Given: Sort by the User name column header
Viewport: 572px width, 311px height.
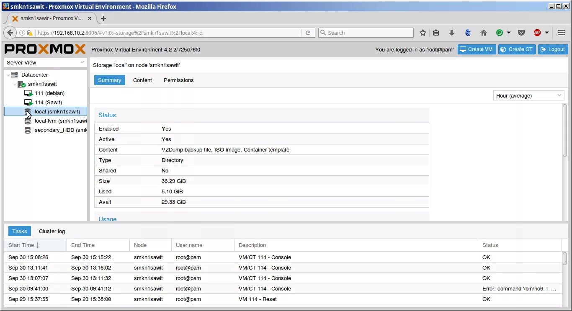Looking at the screenshot, I should (x=203, y=245).
